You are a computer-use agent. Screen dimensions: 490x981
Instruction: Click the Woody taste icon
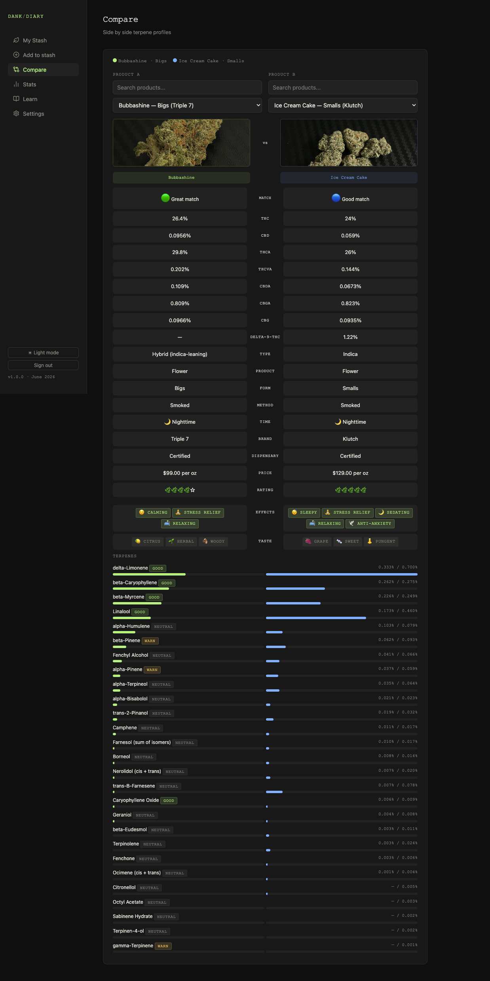coord(205,541)
